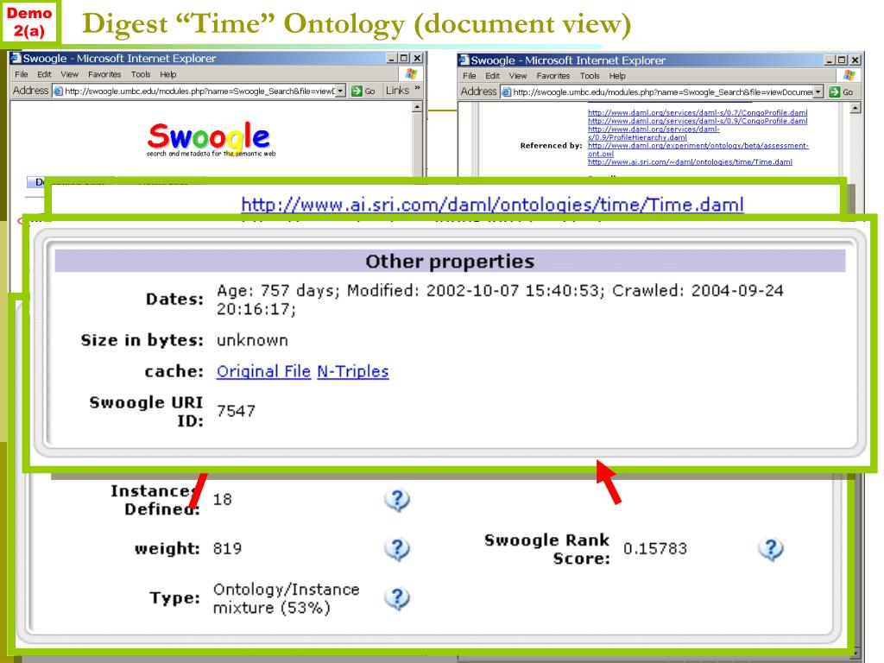
Task: Open address dropdown in left Swoogle window
Action: (x=340, y=91)
